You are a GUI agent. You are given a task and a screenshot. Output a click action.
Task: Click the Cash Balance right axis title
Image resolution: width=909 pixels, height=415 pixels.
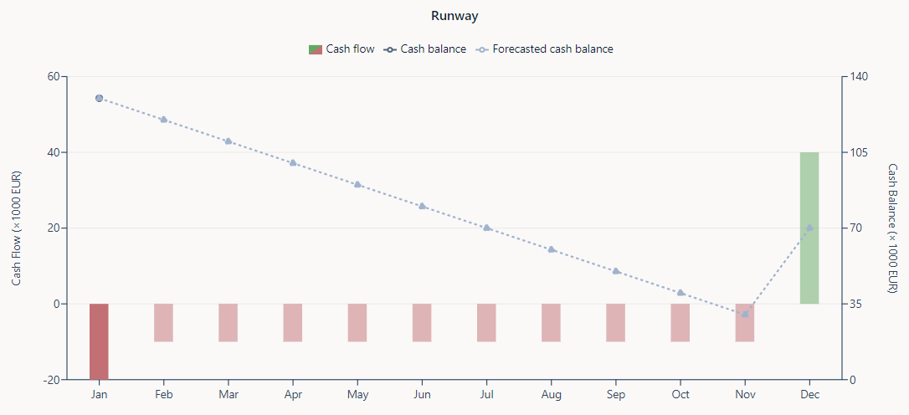coord(892,228)
